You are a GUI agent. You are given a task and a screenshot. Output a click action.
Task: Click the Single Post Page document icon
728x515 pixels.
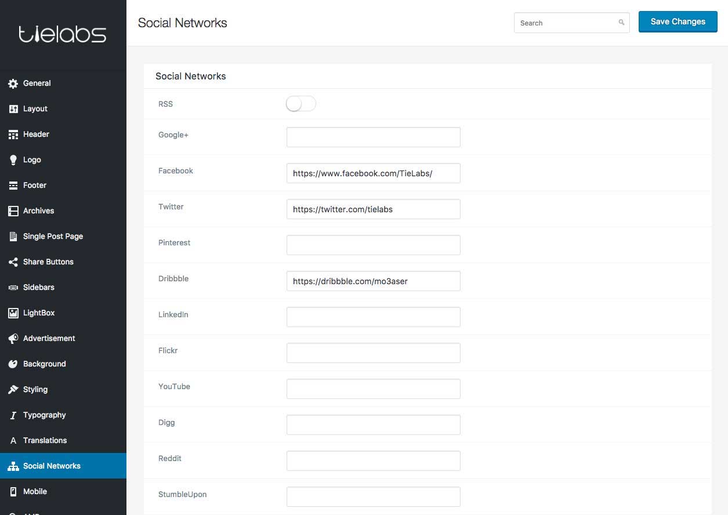[x=13, y=237]
